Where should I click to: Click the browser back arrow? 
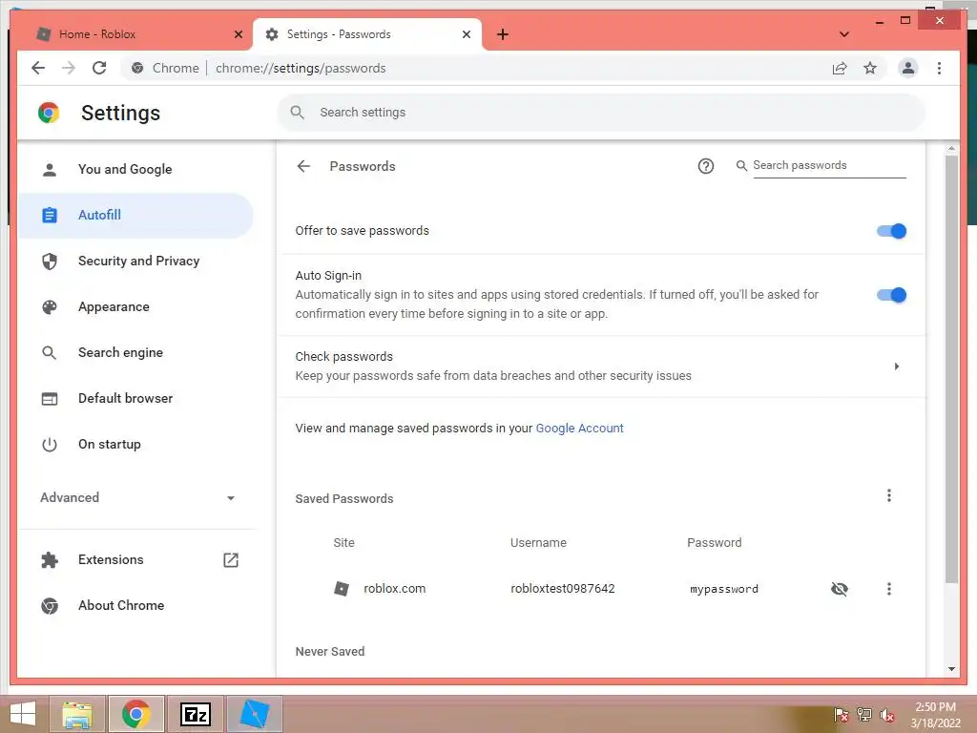pyautogui.click(x=38, y=68)
